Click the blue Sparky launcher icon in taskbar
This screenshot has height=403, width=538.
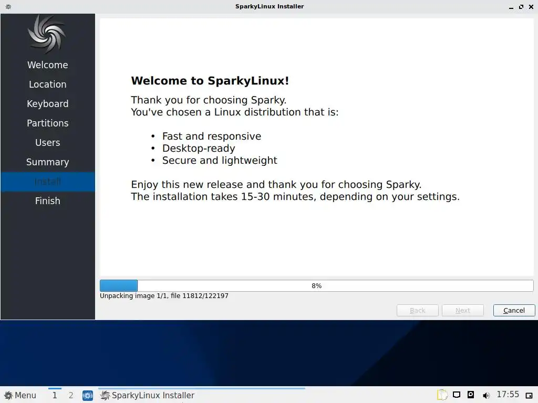pyautogui.click(x=88, y=396)
